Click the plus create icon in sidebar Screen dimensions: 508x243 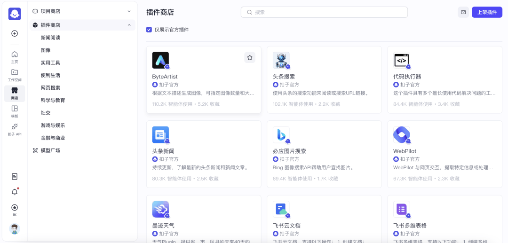(15, 33)
